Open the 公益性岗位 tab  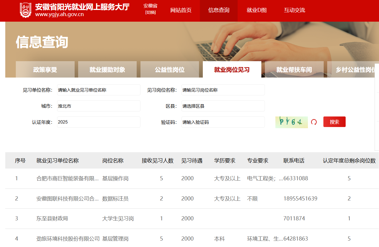(170, 70)
